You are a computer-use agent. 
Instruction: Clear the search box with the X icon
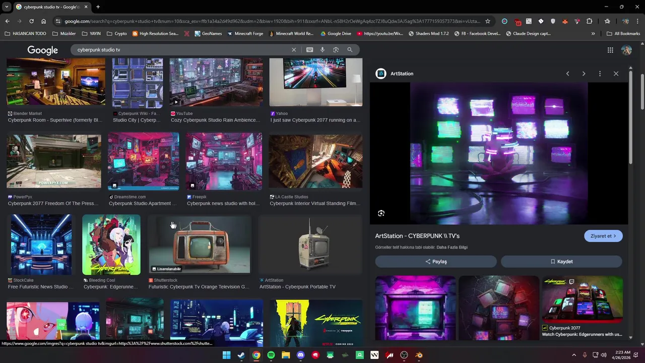294,50
